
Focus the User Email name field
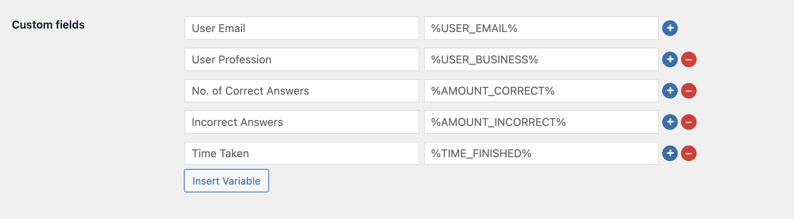302,28
